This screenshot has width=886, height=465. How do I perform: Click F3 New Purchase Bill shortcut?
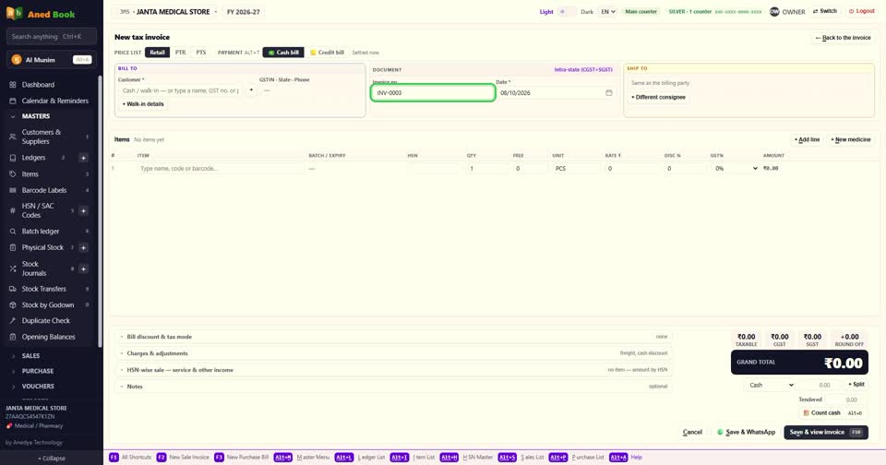pos(242,457)
